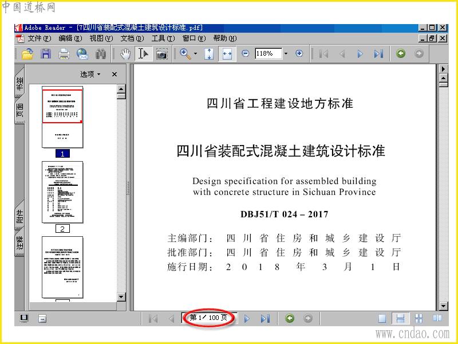Go to previous view in status bar

coord(290,318)
